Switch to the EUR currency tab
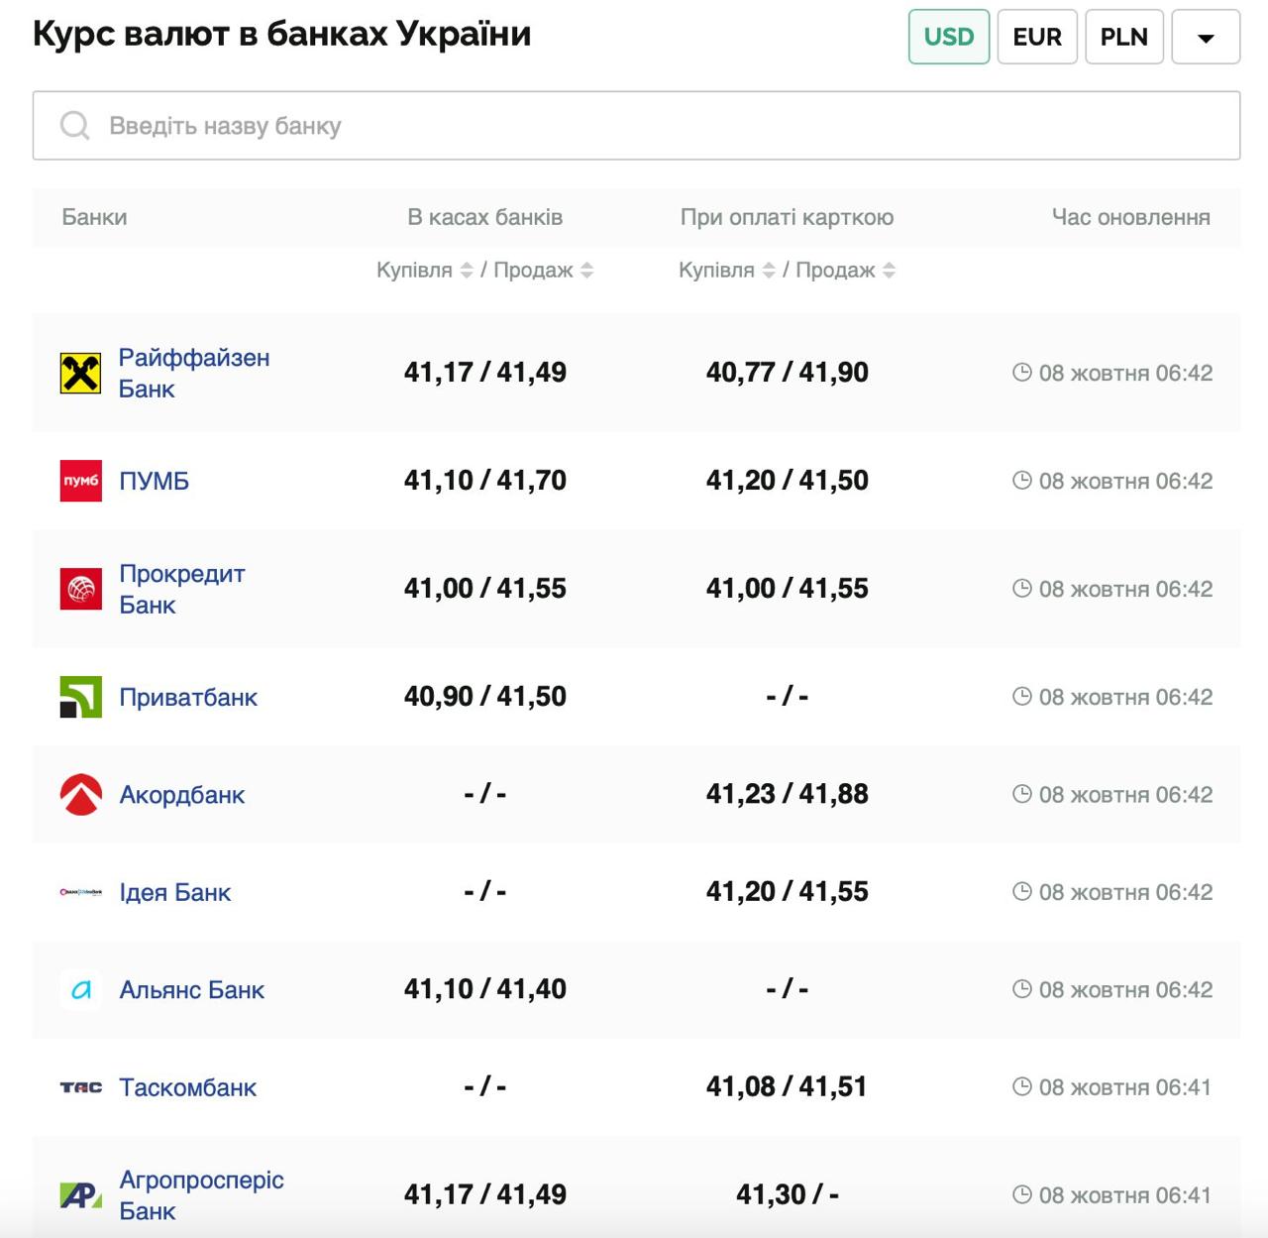This screenshot has height=1238, width=1268. tap(1036, 38)
